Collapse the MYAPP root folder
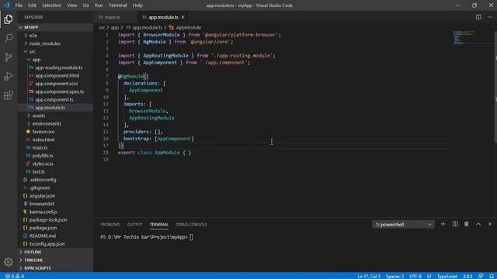The width and height of the screenshot is (497, 279). pyautogui.click(x=31, y=27)
